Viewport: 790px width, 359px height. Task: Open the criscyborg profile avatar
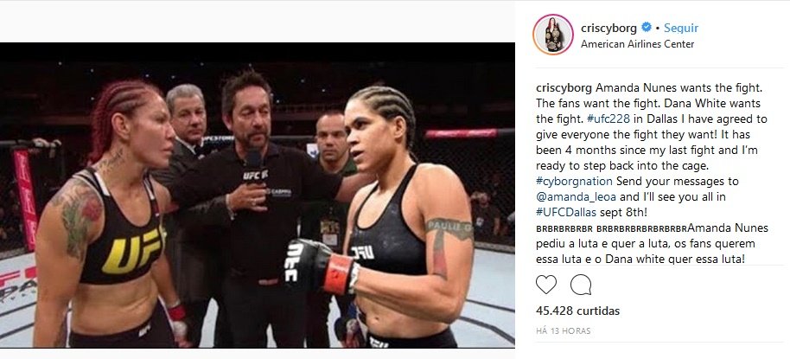[x=553, y=35]
